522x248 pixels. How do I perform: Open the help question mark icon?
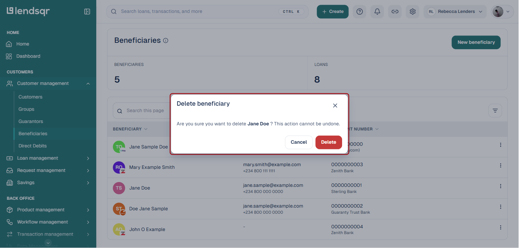click(x=359, y=12)
